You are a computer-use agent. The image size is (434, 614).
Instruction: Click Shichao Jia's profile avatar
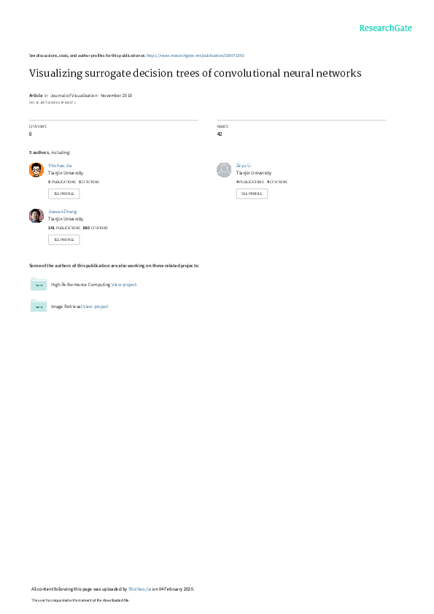(36, 170)
